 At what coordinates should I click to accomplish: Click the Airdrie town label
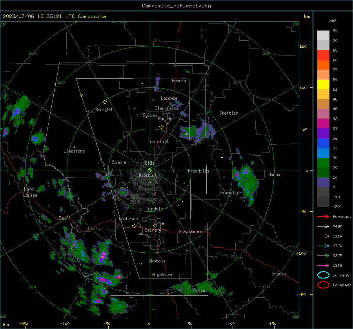(155, 209)
